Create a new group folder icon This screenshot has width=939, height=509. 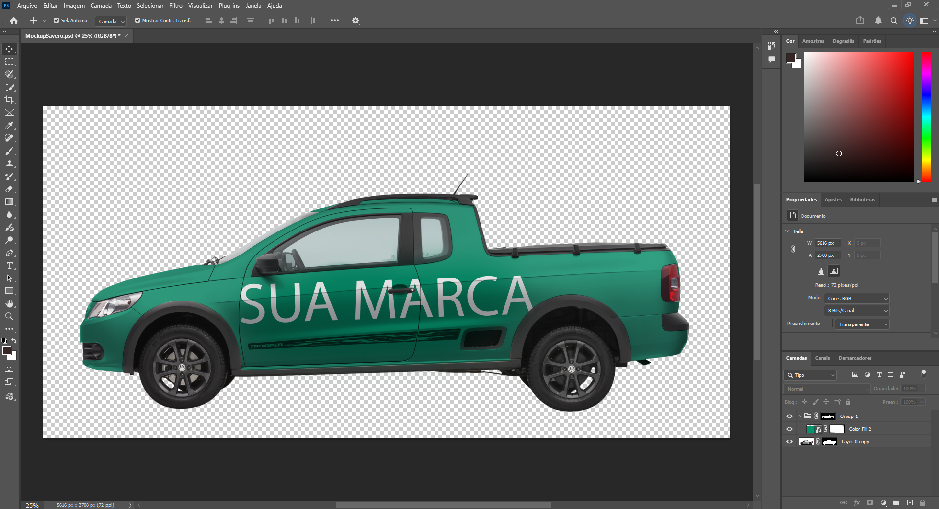[896, 503]
